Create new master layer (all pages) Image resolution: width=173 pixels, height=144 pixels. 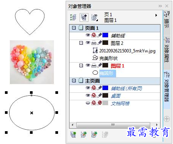tap(84, 135)
